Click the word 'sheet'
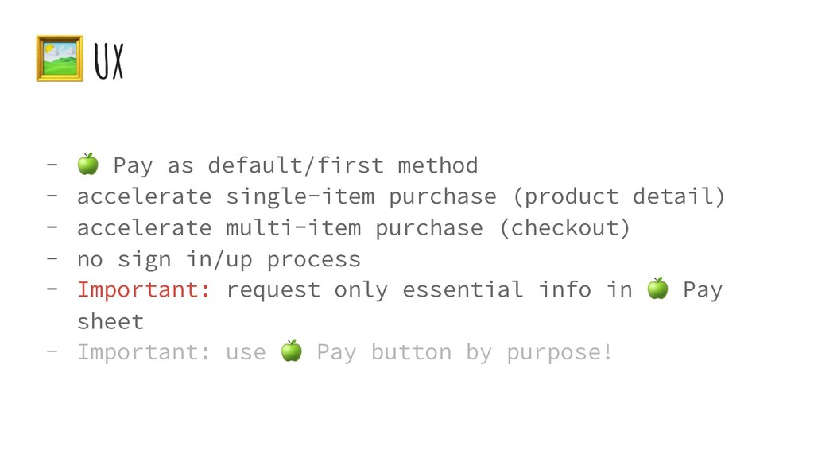Viewport: 814px width, 458px height. (x=110, y=321)
